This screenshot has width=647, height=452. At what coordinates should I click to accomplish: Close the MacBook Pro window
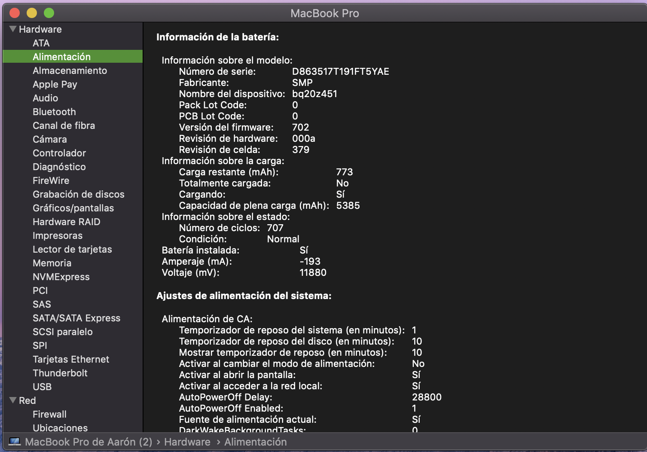pyautogui.click(x=15, y=13)
